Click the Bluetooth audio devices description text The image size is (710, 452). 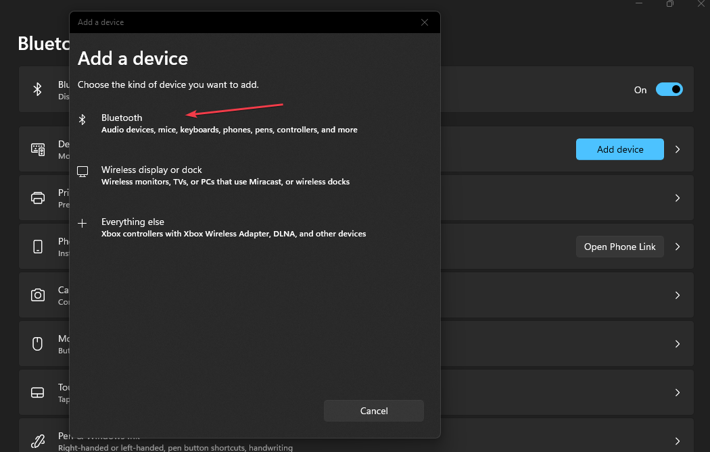[229, 130]
